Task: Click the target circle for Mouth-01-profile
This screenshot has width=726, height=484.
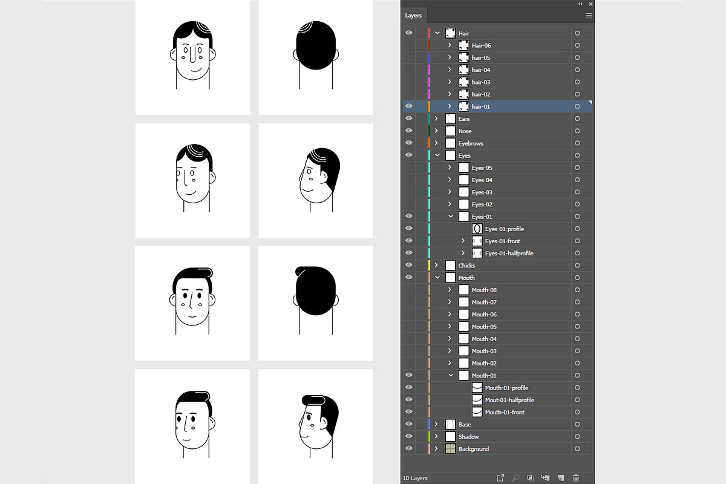Action: 577,388
